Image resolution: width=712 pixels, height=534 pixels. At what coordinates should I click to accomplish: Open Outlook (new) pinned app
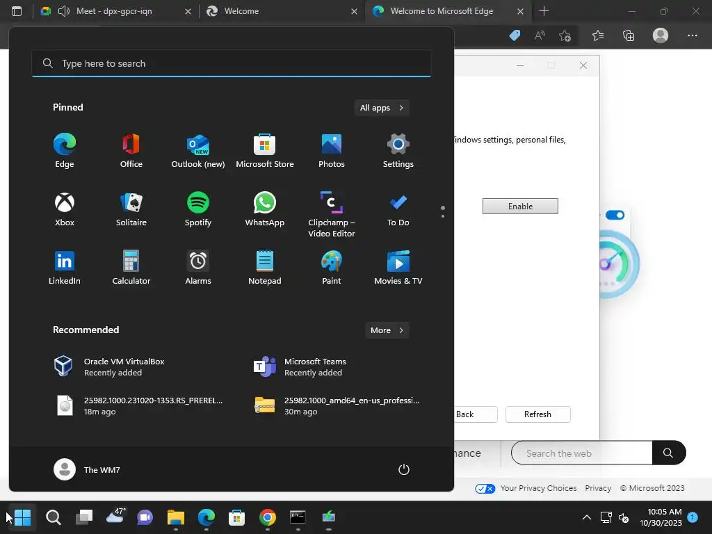pos(198,151)
